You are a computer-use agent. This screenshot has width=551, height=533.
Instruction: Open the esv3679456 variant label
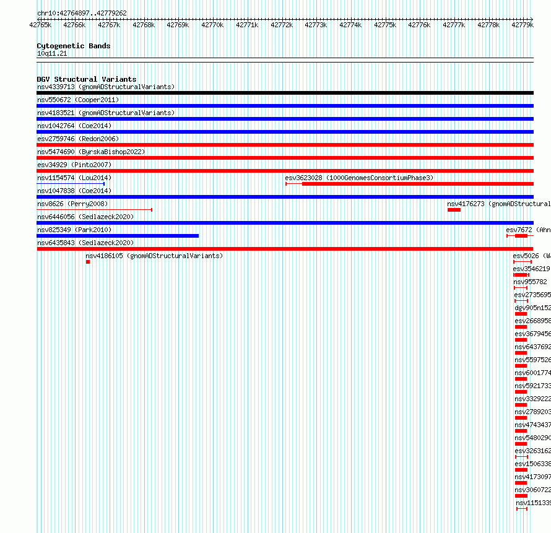click(x=532, y=334)
